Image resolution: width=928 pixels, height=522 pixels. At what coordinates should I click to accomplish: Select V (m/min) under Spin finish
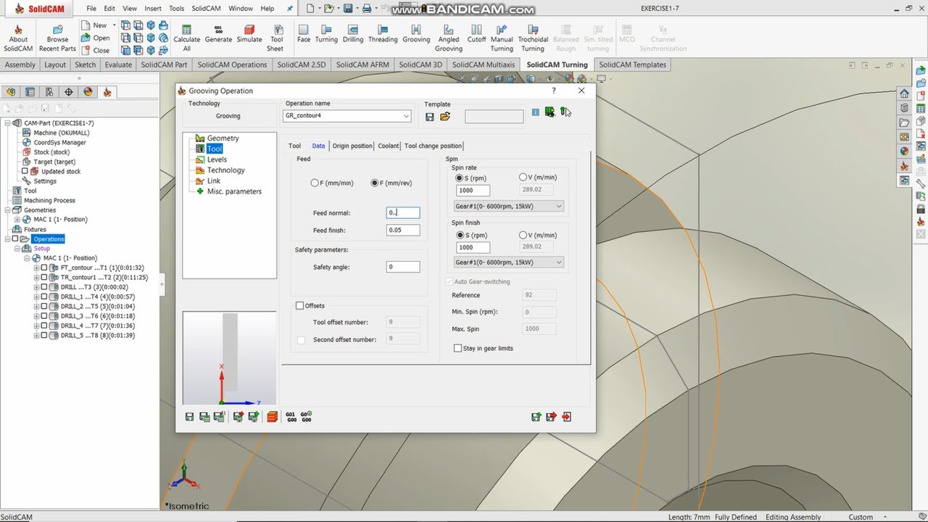523,235
